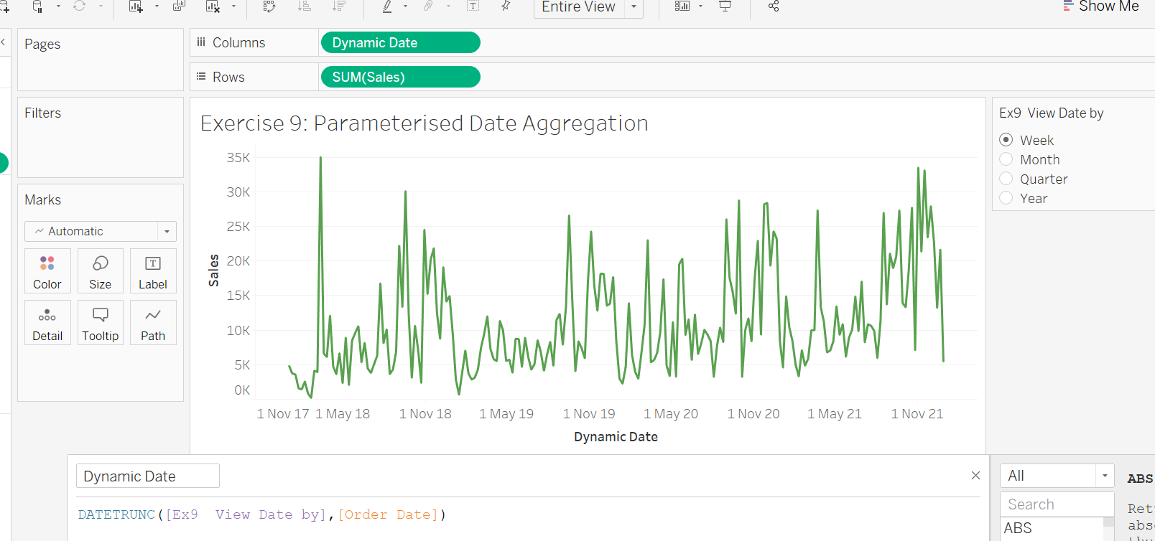Open the Tooltip marks card
Screen dimensions: 1155x541
pos(101,322)
